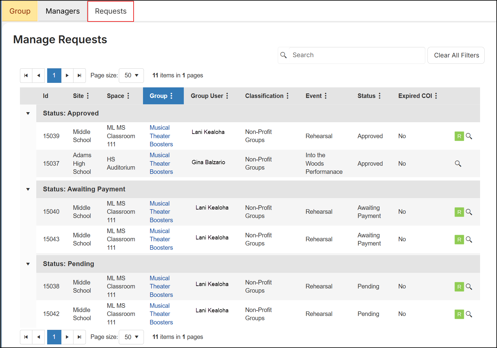Open Group User column options menu

coord(227,96)
